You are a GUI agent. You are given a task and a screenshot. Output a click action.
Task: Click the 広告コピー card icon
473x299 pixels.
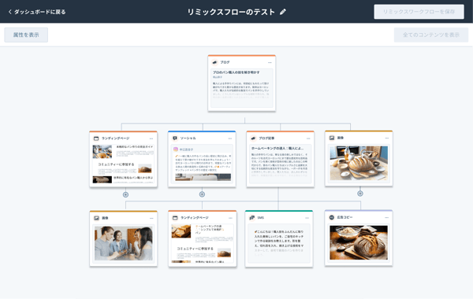click(x=332, y=217)
